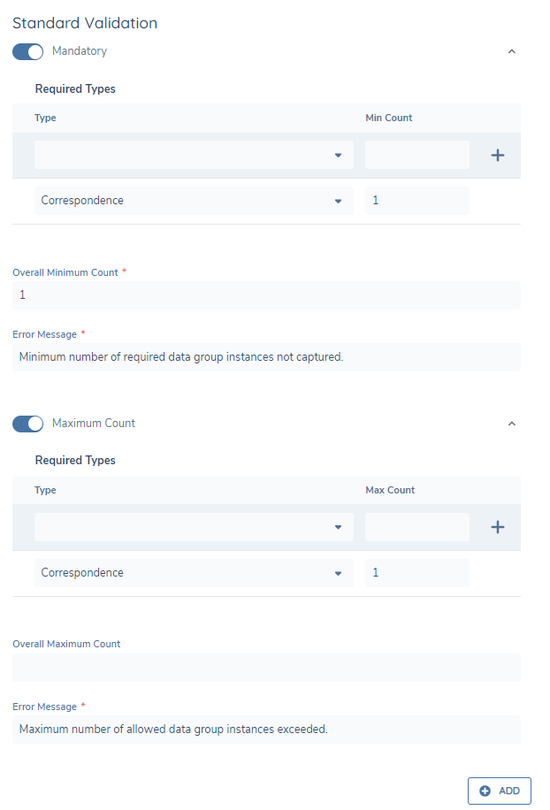The image size is (550, 810).
Task: Click the plus icon in the Max Count row
Action: pos(497,527)
